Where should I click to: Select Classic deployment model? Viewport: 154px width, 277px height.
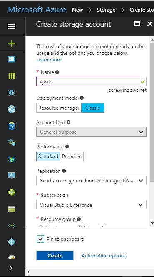(x=93, y=108)
